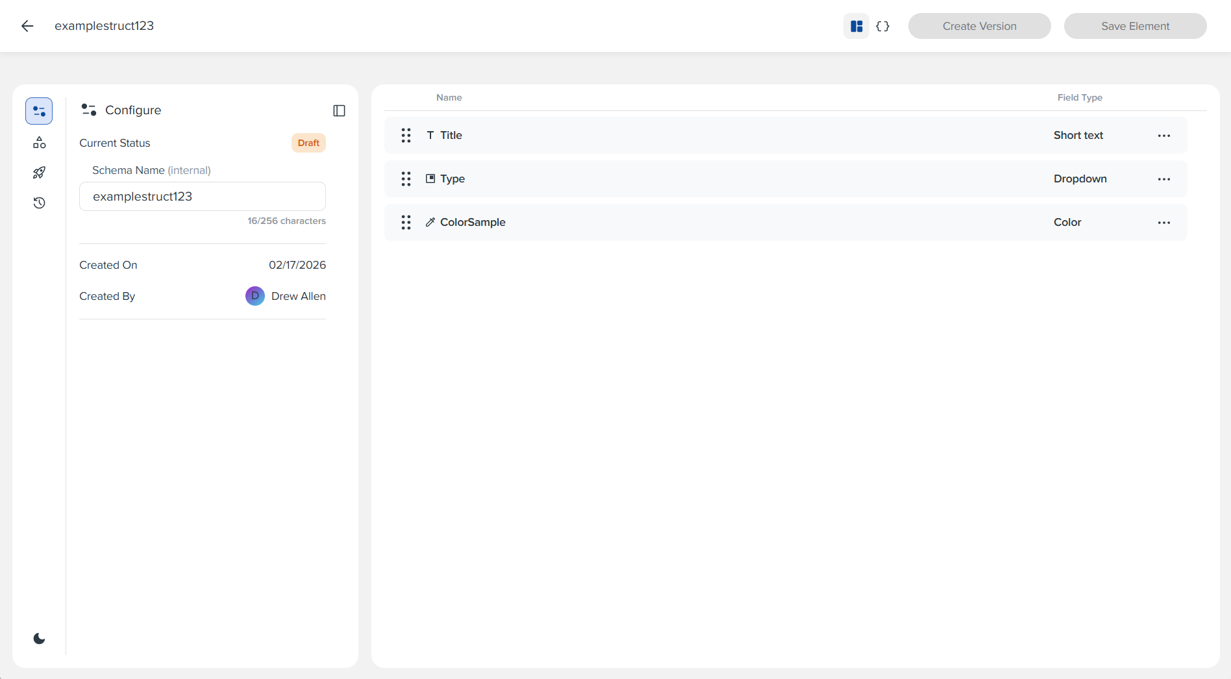Switch to the visual layout view icon
The image size is (1231, 679).
pyautogui.click(x=856, y=26)
